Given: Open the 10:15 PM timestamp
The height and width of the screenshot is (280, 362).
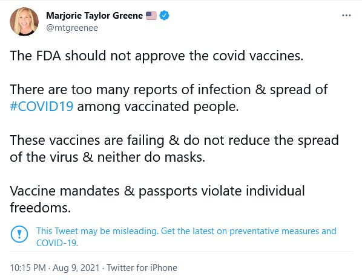Looking at the screenshot, I should click(28, 268).
